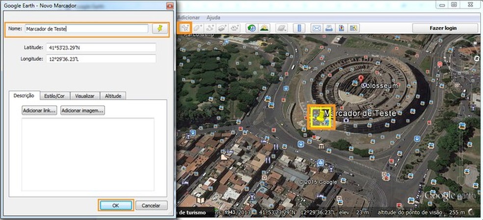
Task: Click the Record a Tour toolbar icon
Action: 235,28
